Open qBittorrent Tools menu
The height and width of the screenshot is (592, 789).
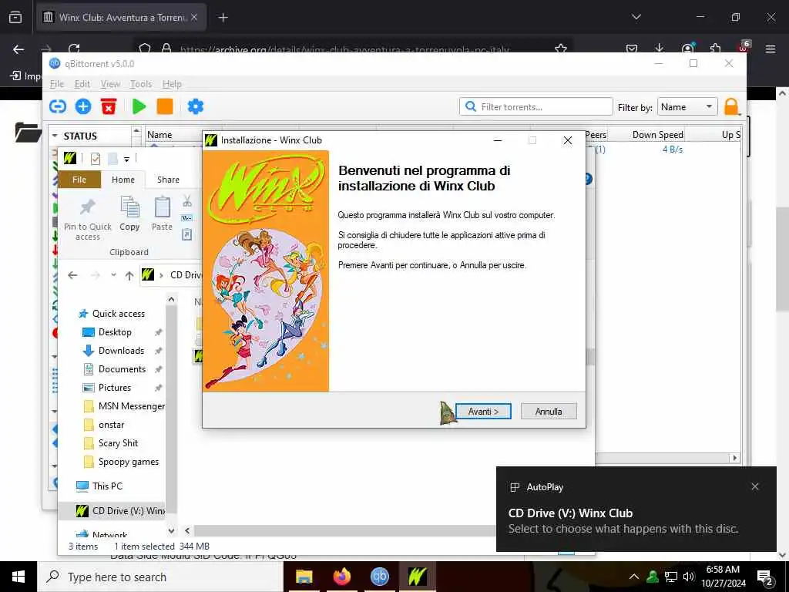click(x=141, y=84)
